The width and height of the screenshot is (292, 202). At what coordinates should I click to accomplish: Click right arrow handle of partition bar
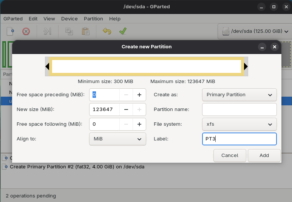[x=246, y=66]
